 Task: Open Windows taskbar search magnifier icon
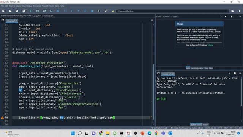pyautogui.click(x=80, y=133)
